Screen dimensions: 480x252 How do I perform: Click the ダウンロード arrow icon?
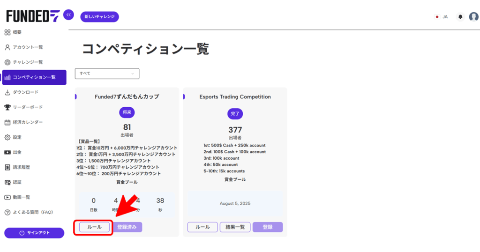(7, 92)
